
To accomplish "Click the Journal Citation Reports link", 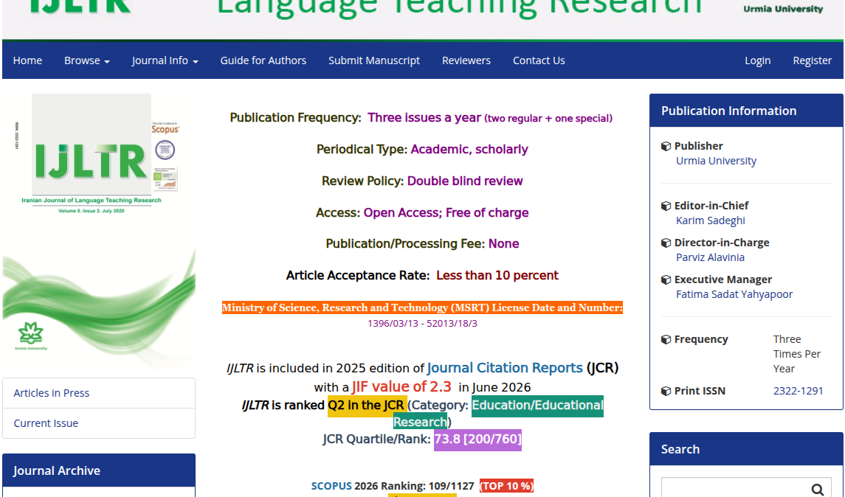I will coord(505,368).
